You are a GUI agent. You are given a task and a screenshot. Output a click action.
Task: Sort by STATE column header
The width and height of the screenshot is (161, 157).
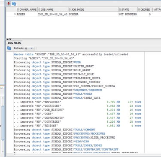(128, 9)
